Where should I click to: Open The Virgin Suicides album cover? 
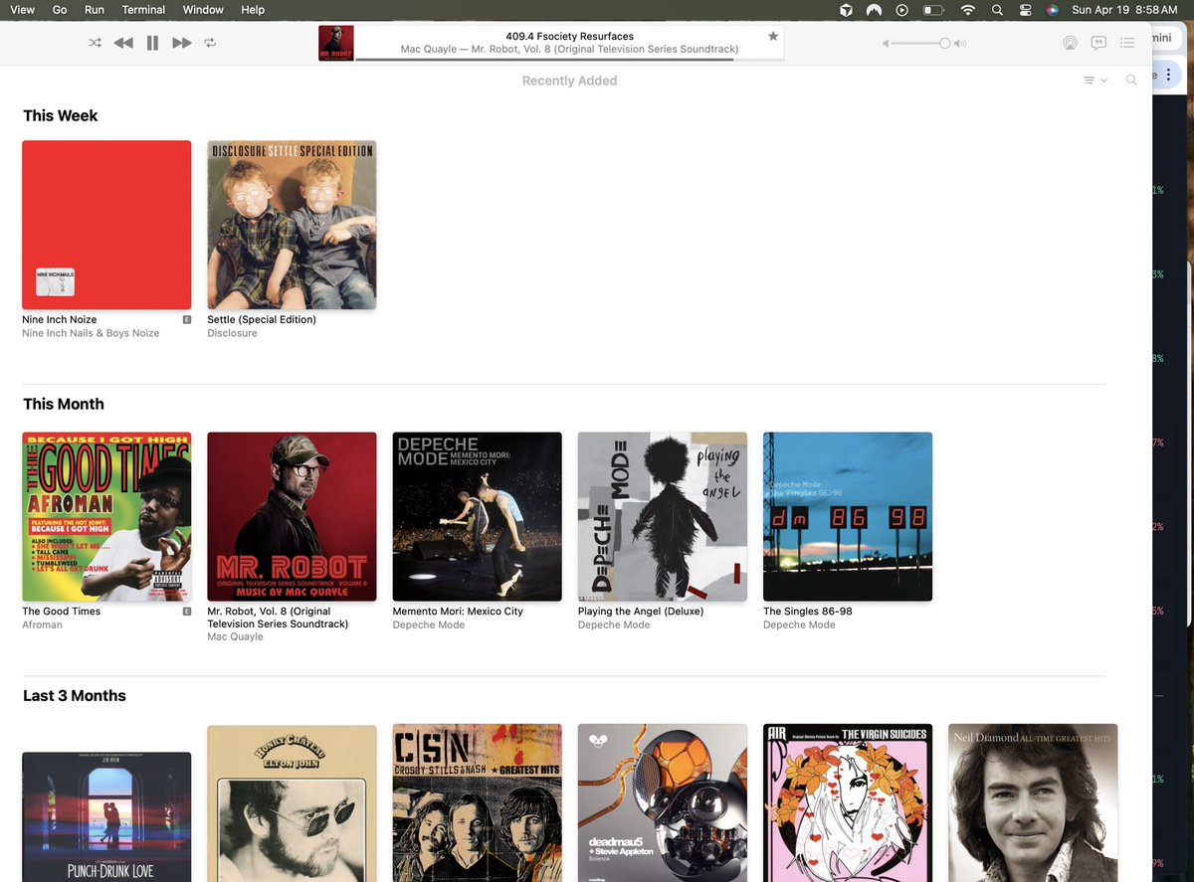point(848,803)
